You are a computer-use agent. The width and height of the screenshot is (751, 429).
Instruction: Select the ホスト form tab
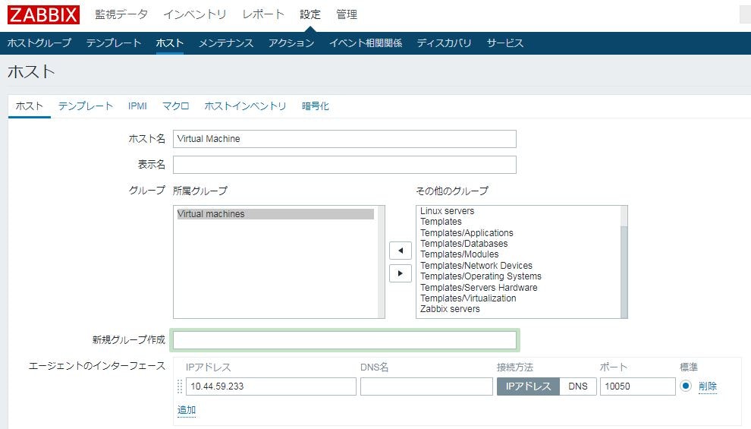pos(30,106)
